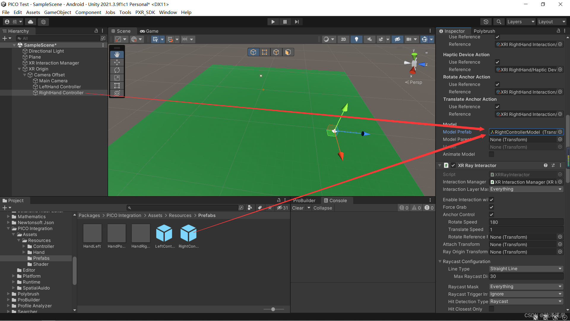Open Raycast Trigger Interaction dropdown
The height and width of the screenshot is (321, 570).
(526, 294)
